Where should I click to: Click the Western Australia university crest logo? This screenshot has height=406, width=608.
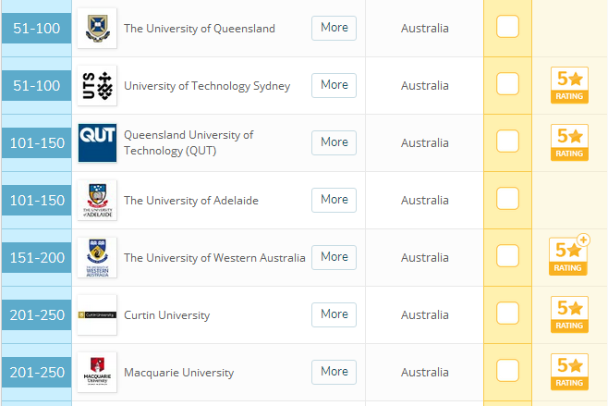97,258
